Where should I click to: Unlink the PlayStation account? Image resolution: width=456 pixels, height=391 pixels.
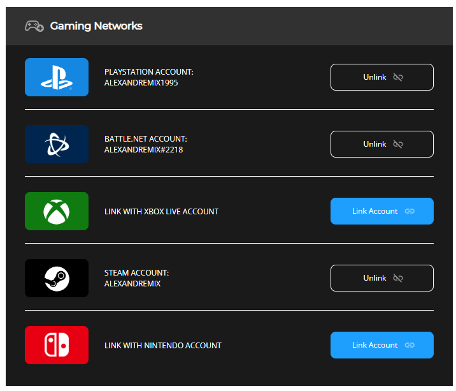pyautogui.click(x=382, y=77)
